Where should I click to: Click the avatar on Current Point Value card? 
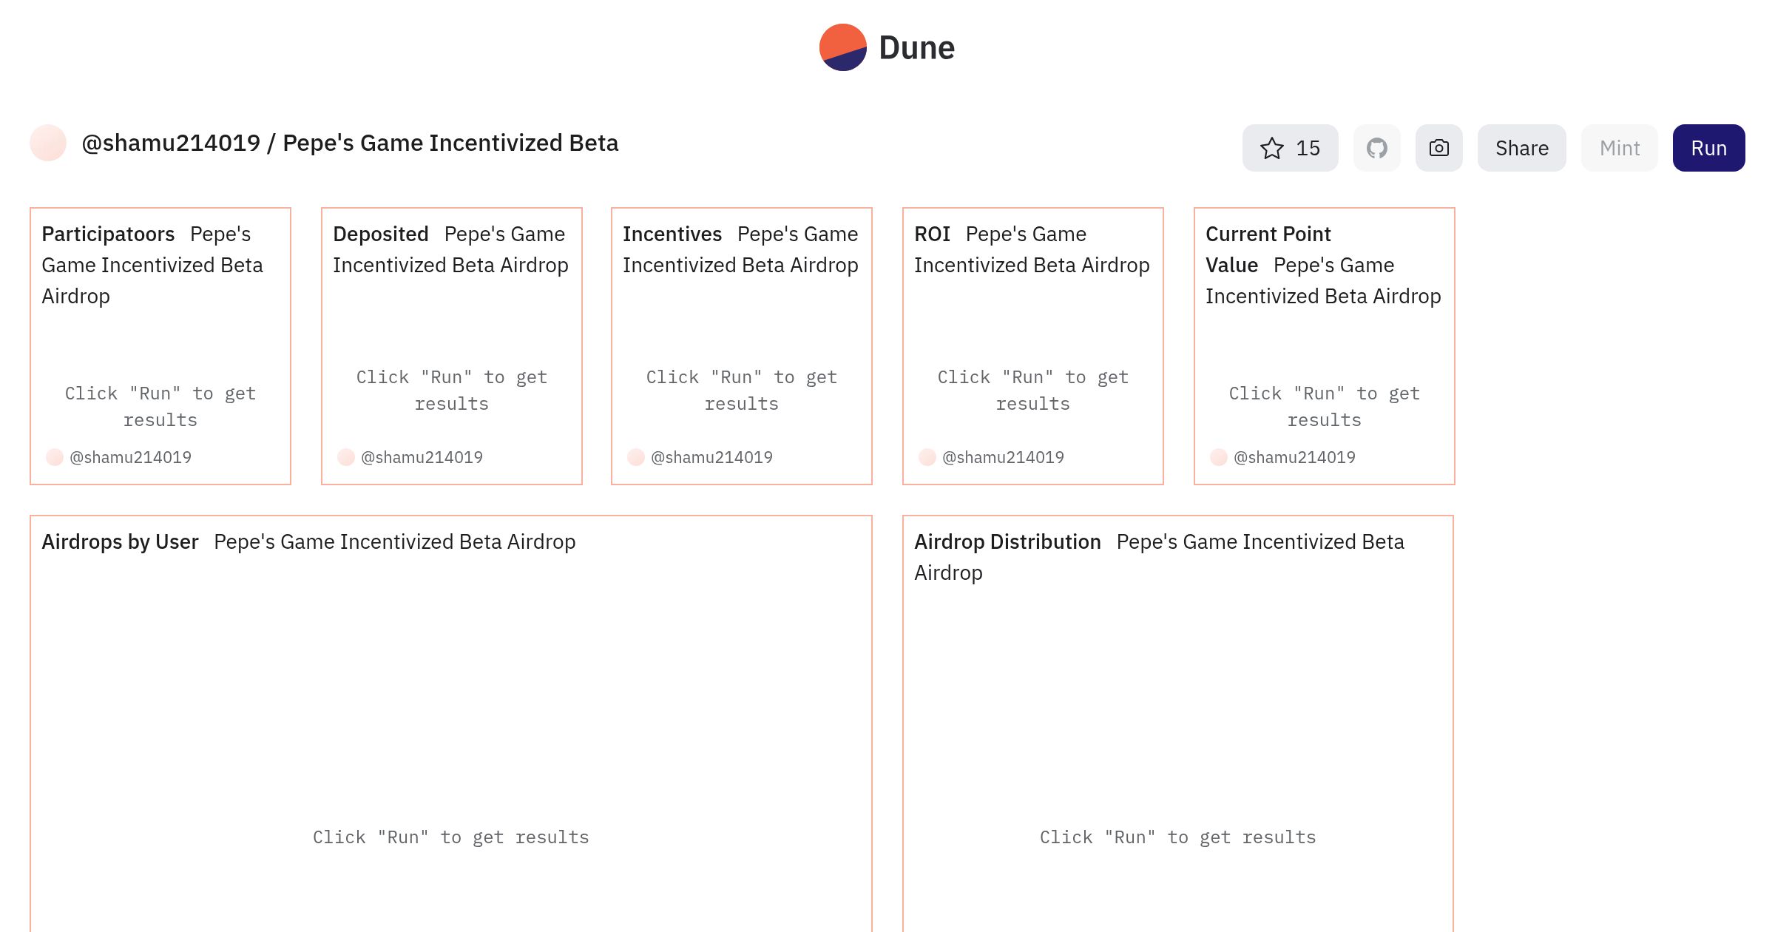1219,457
